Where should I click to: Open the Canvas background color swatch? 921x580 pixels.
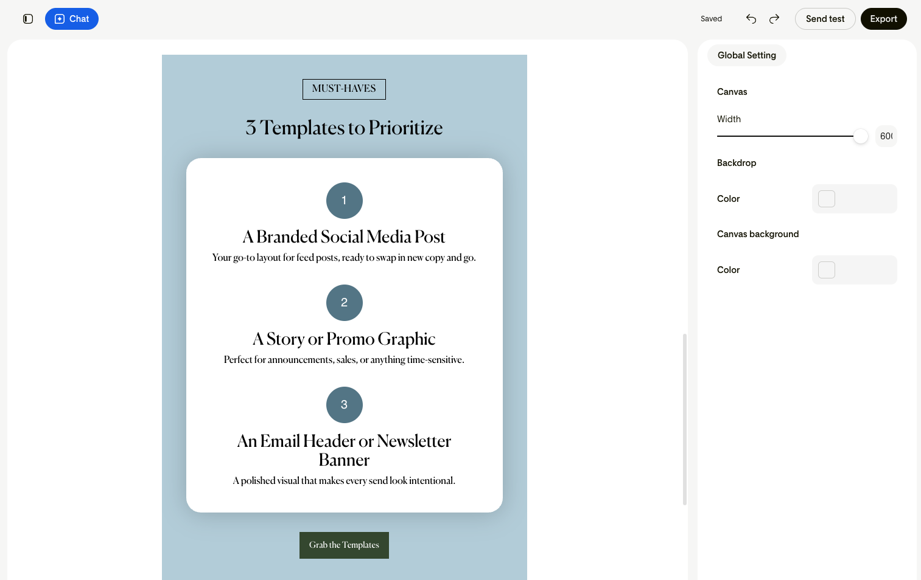[x=827, y=270]
